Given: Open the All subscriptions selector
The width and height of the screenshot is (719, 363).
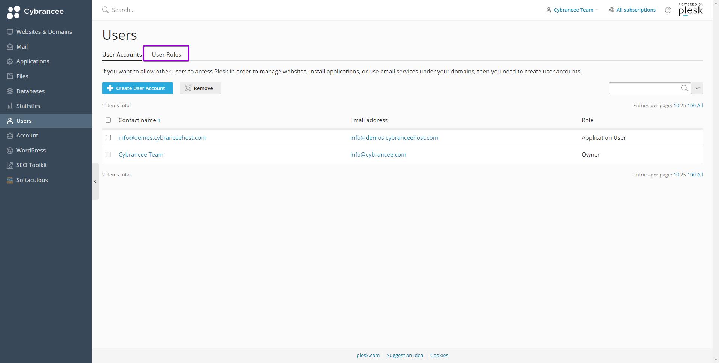Looking at the screenshot, I should (632, 10).
